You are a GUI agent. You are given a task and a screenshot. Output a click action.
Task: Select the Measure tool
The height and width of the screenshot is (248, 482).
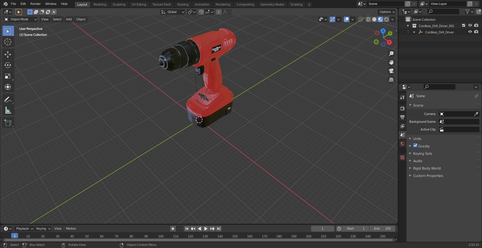pyautogui.click(x=8, y=111)
